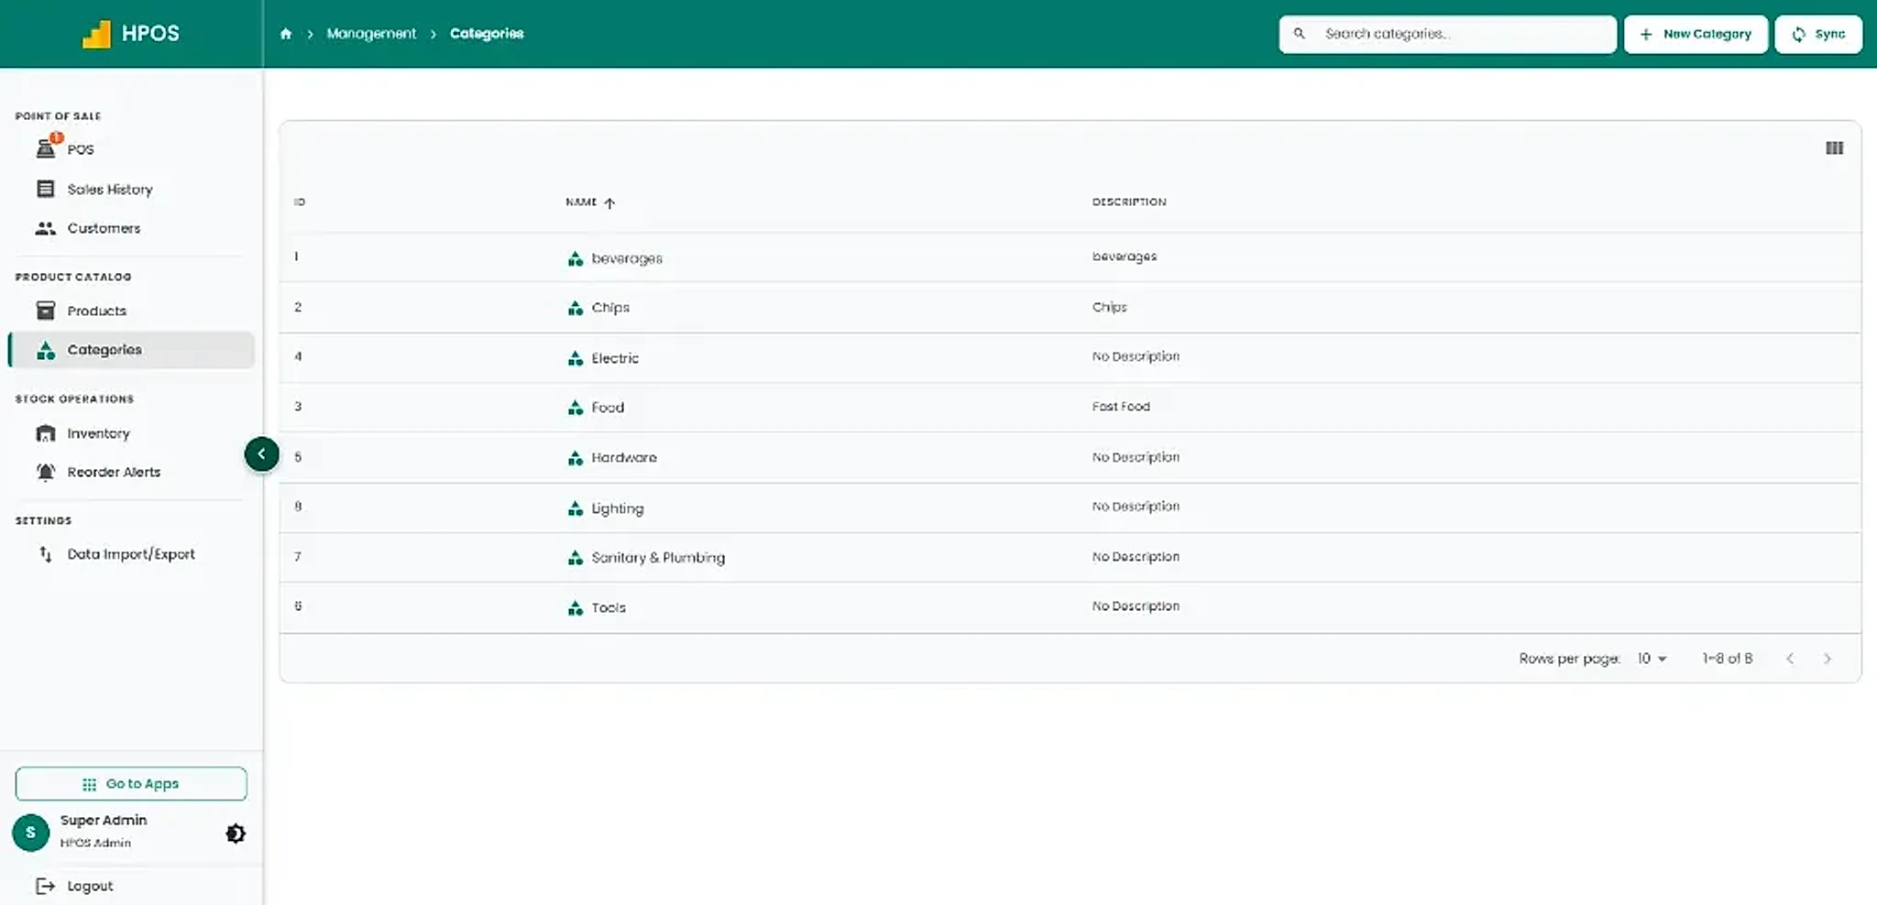Click the Reorder Alerts bell icon
This screenshot has height=905, width=1877.
pos(46,472)
